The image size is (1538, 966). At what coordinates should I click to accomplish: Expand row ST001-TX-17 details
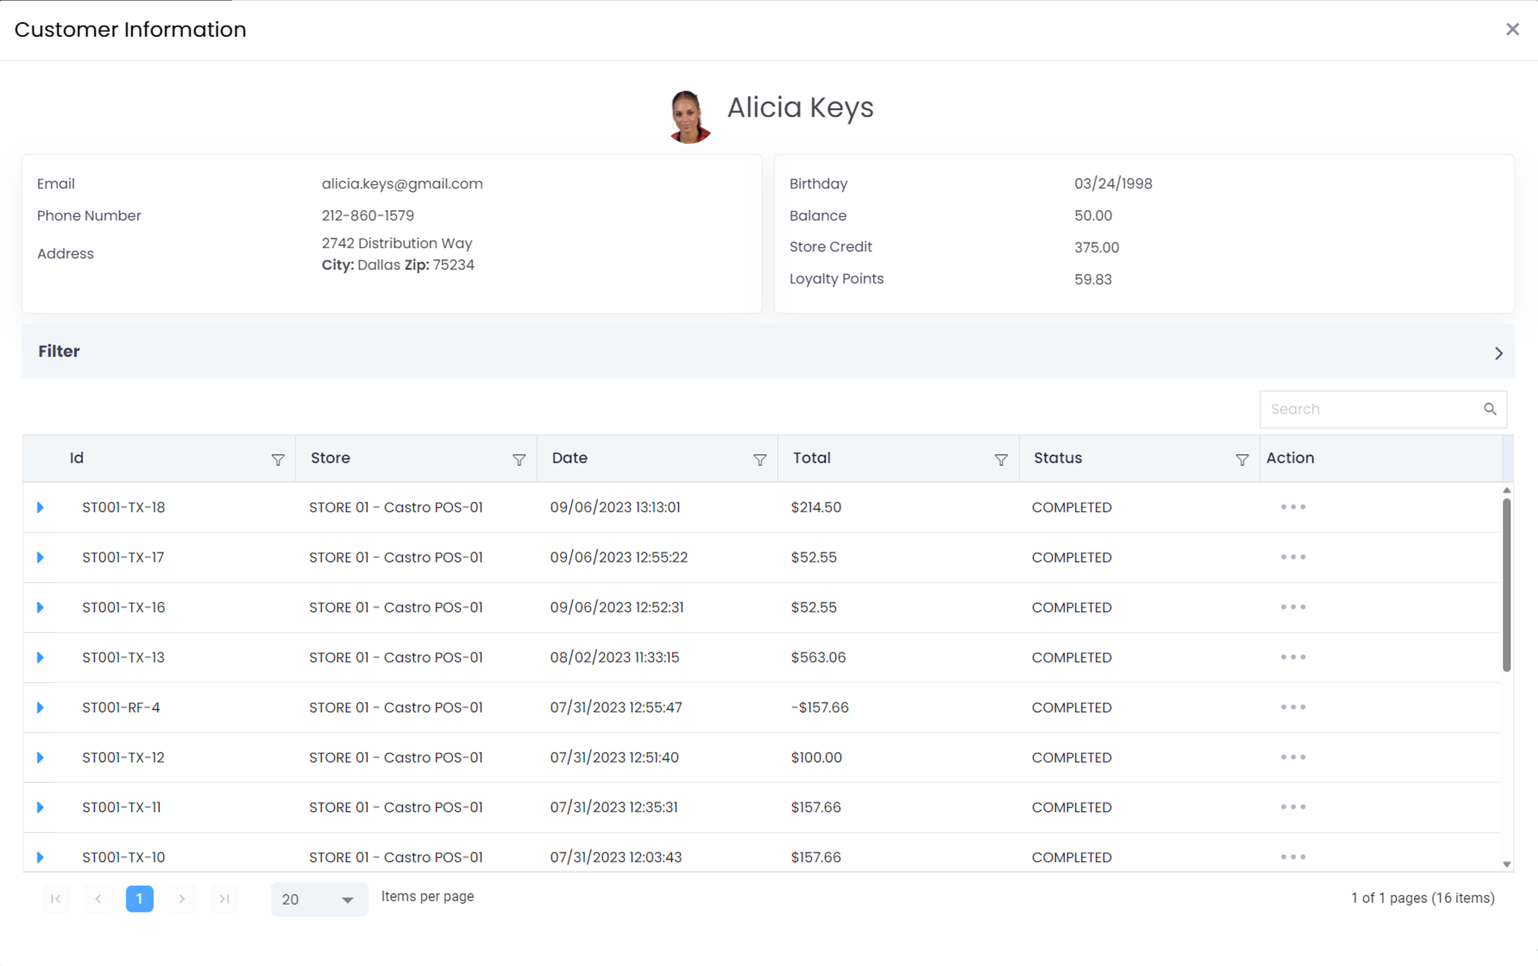[x=41, y=557]
